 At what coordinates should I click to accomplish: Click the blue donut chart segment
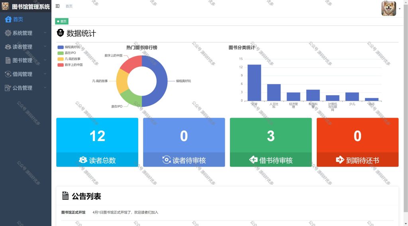point(162,81)
